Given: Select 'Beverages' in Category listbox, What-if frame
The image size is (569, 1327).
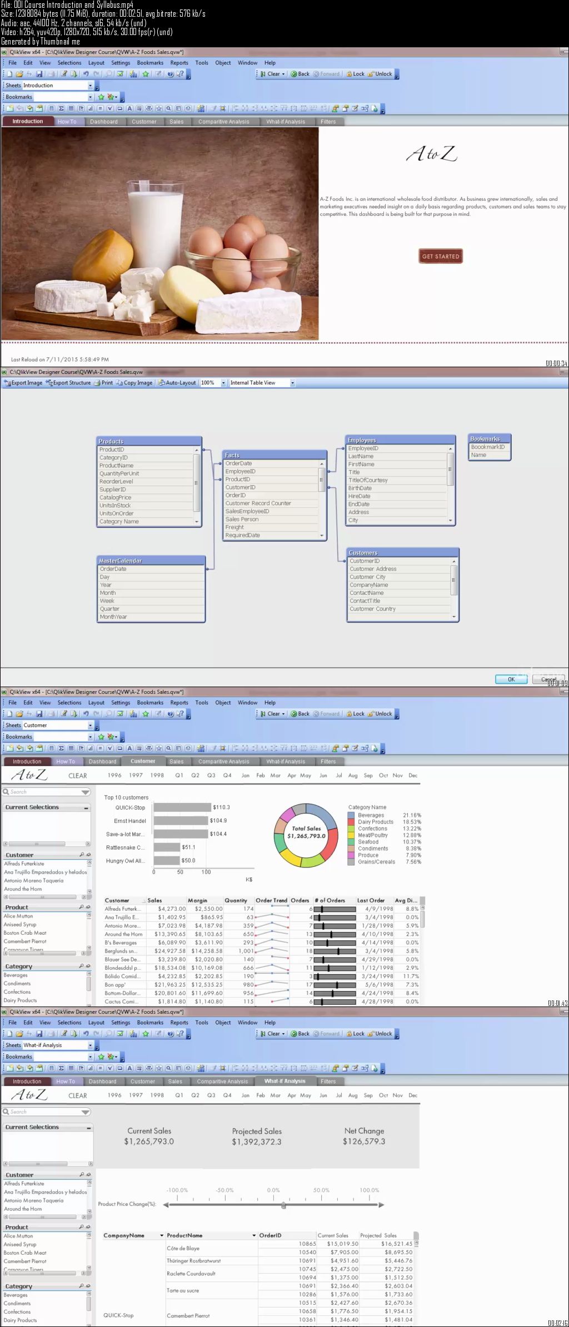Looking at the screenshot, I should click(x=16, y=1295).
